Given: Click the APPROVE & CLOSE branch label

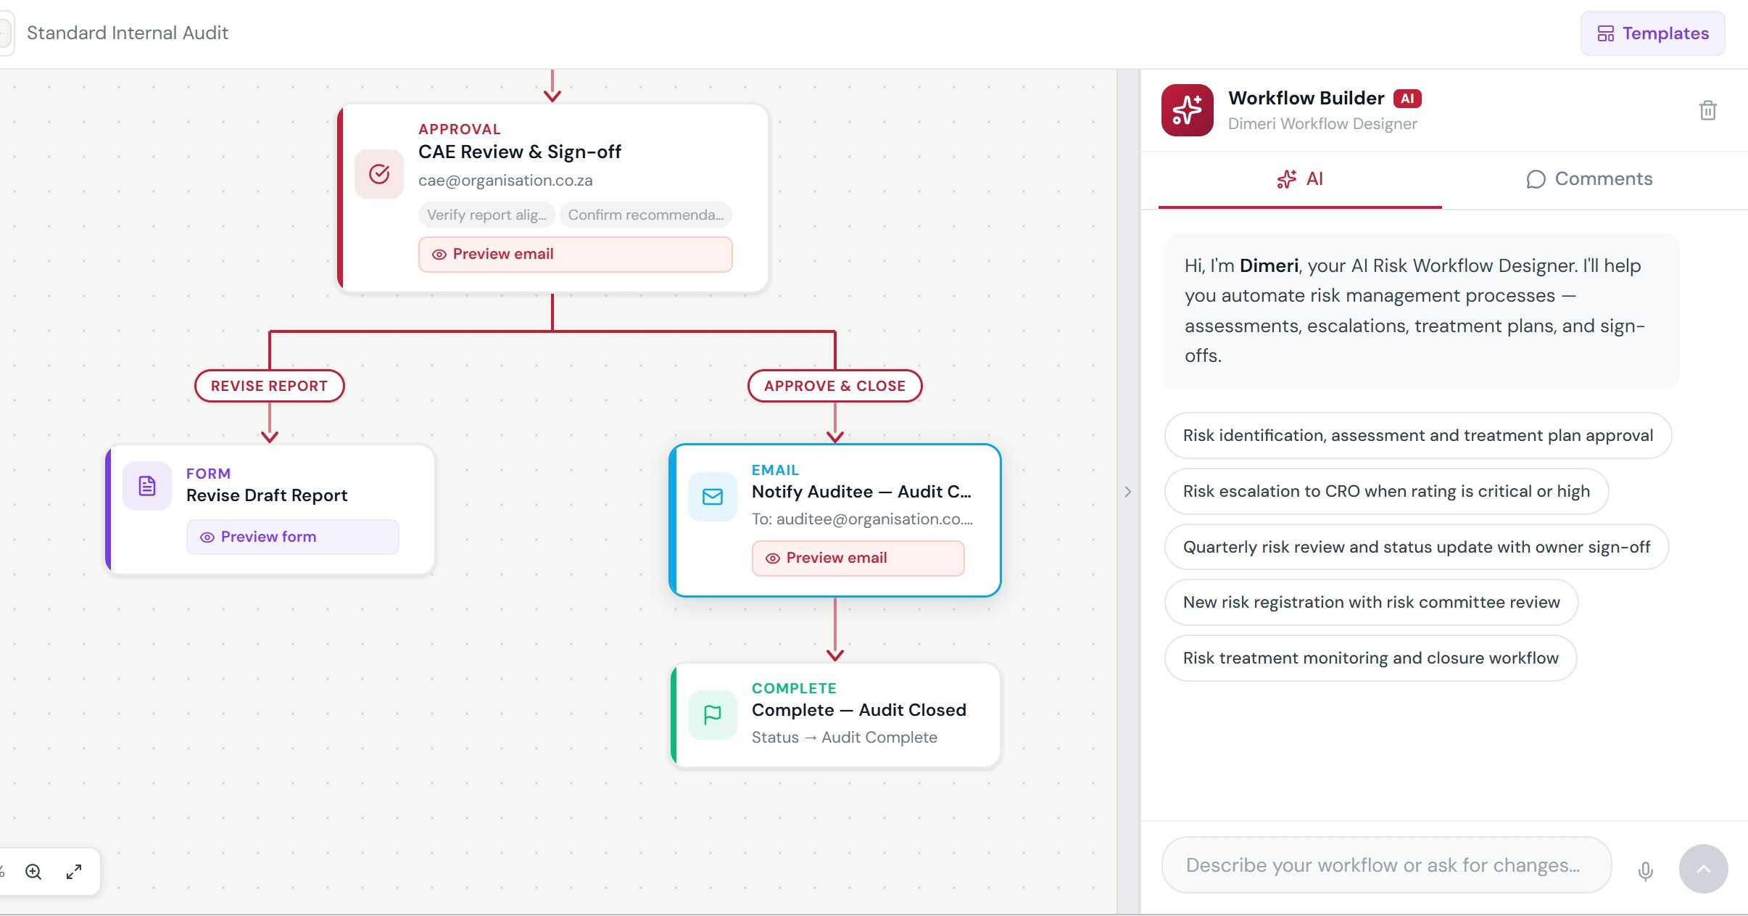Looking at the screenshot, I should click(834, 386).
